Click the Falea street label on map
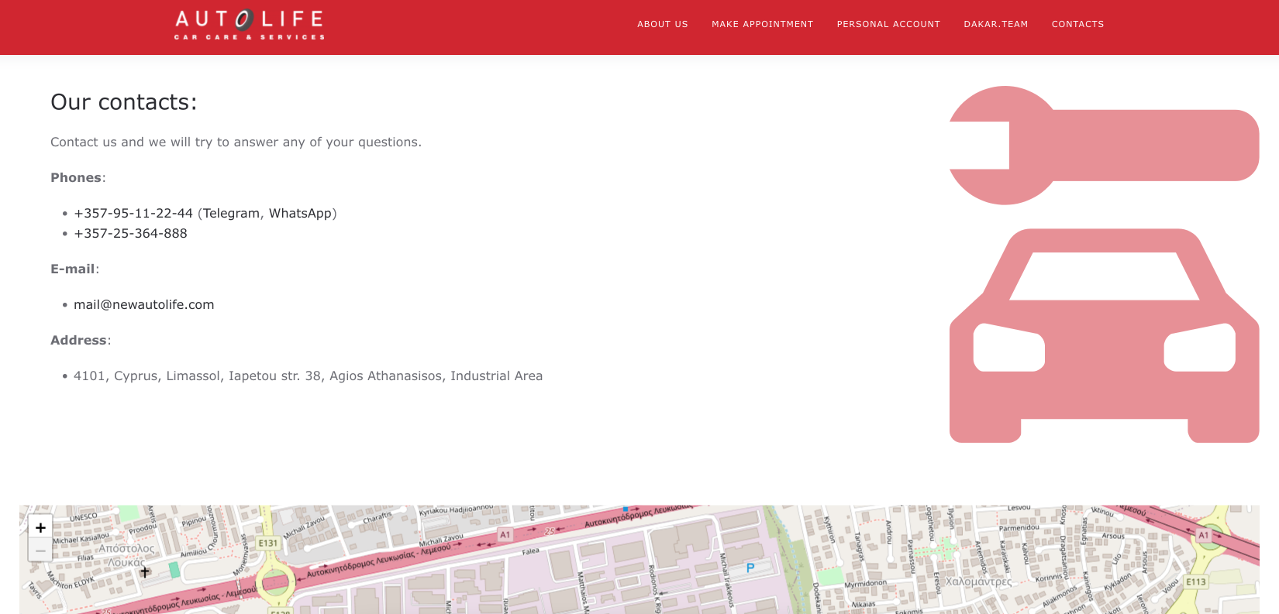Image resolution: width=1279 pixels, height=614 pixels. pyautogui.click(x=530, y=551)
